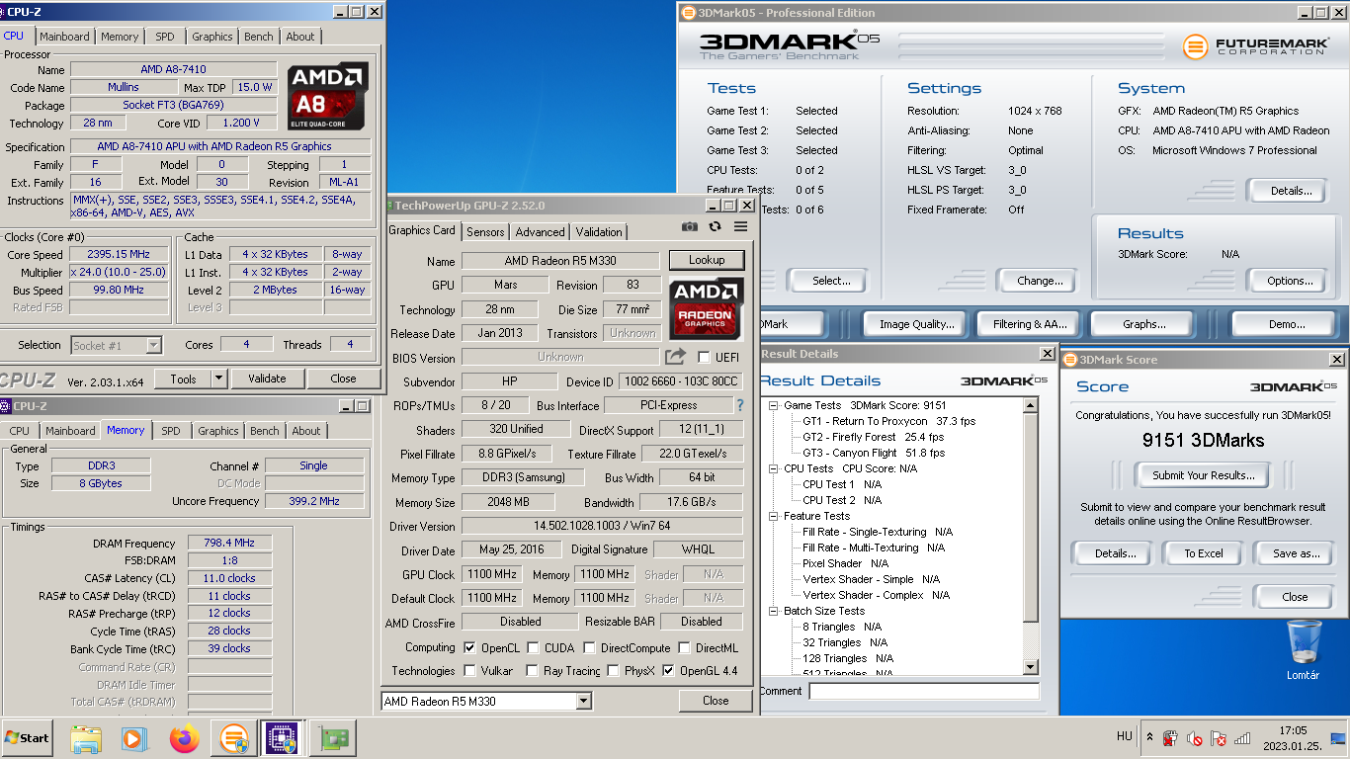
Task: Open File Explorer from the taskbar
Action: 87,738
